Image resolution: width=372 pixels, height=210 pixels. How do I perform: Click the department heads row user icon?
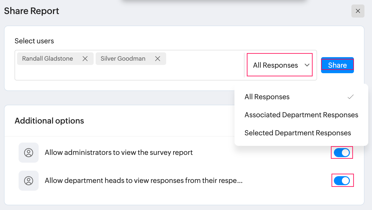(x=29, y=181)
